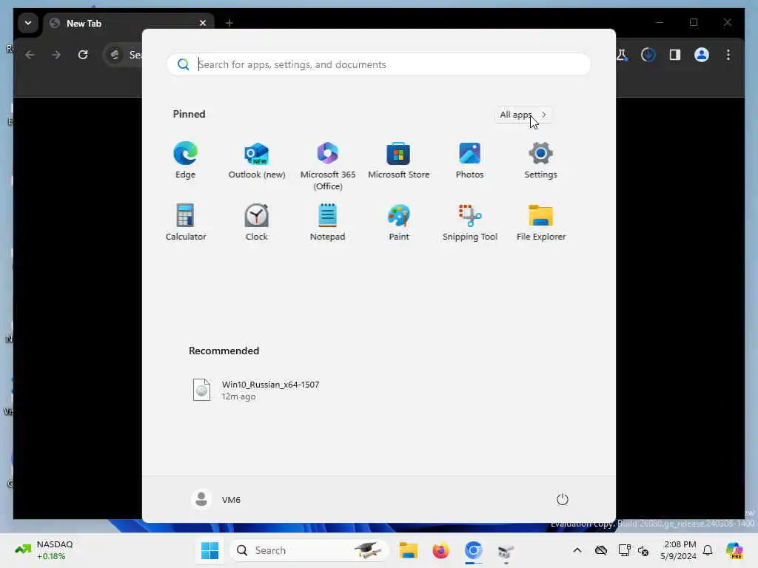Open the browser tab search dropdown

pyautogui.click(x=28, y=23)
